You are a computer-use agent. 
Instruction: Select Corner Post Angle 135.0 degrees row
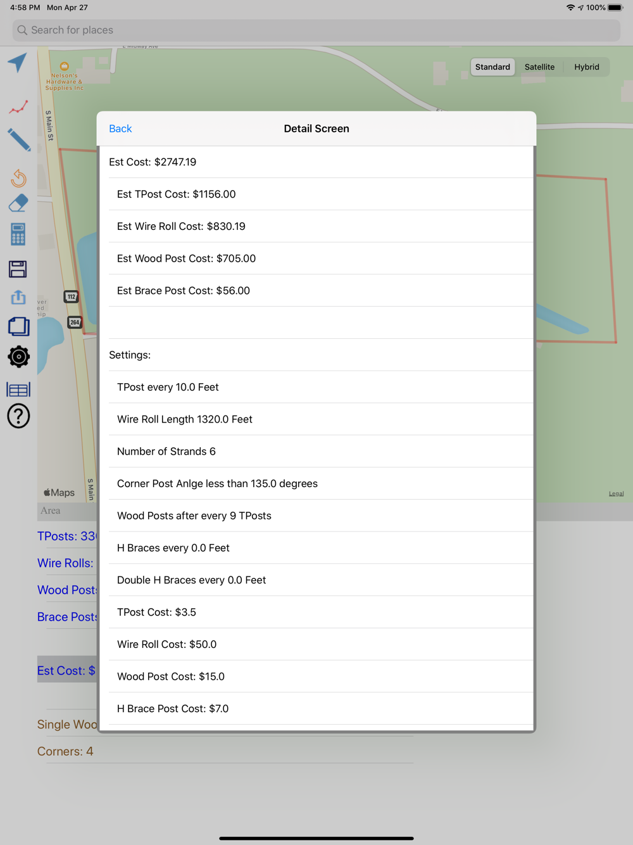[x=316, y=484]
